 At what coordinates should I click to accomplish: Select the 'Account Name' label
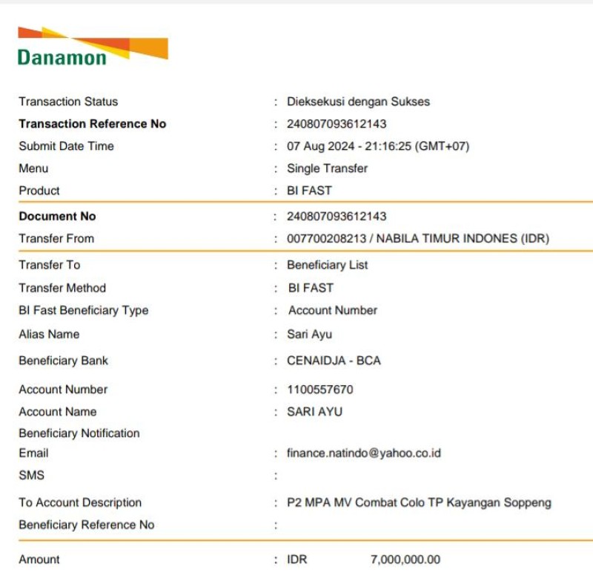click(x=58, y=412)
